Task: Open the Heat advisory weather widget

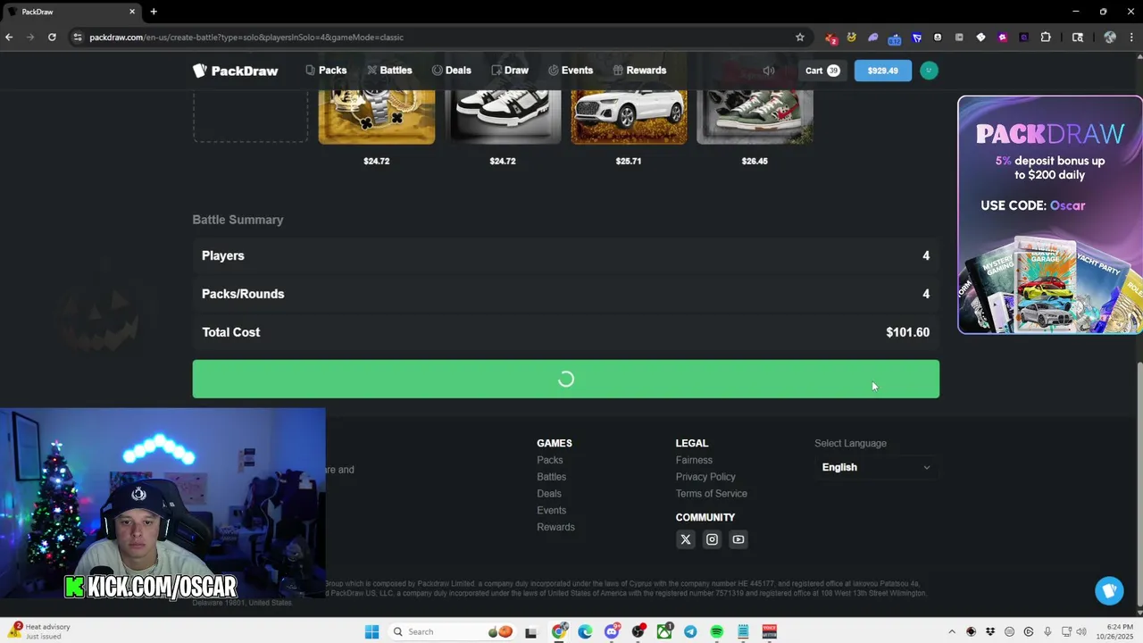Action: pos(38,631)
